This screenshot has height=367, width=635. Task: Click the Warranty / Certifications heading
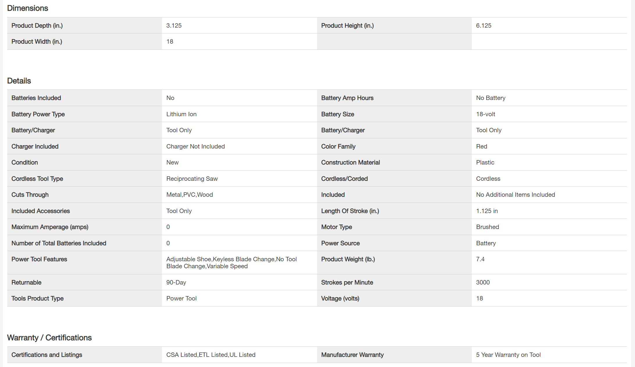click(x=49, y=338)
